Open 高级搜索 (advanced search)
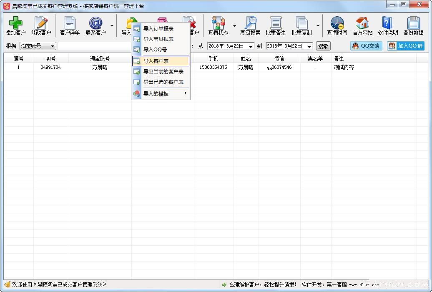This screenshot has width=432, height=292. tap(250, 25)
